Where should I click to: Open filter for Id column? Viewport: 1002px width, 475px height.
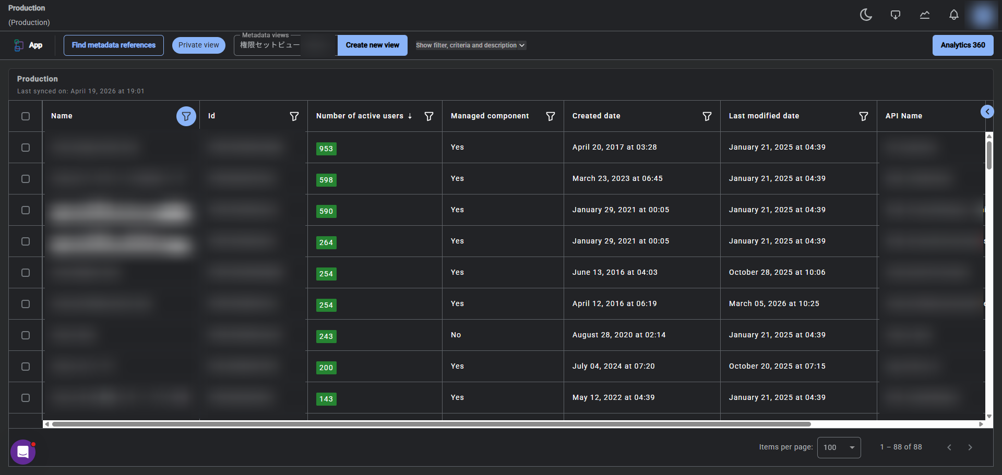click(x=294, y=116)
